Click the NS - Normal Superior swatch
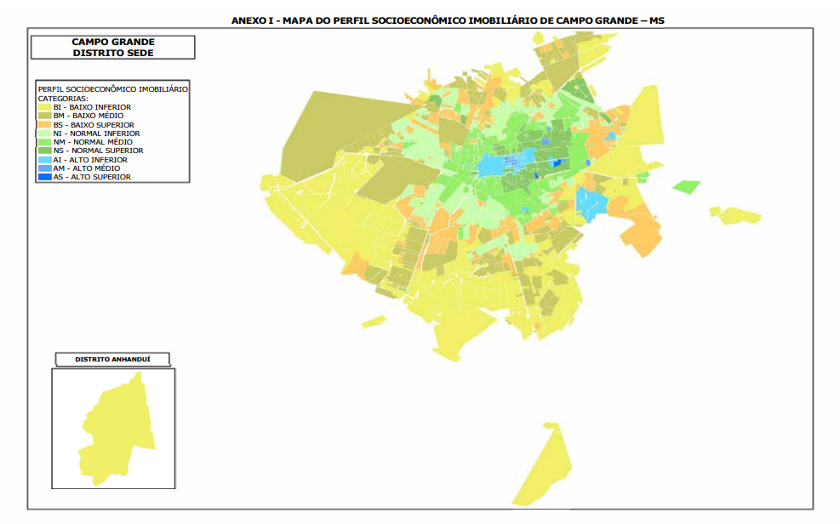840x524 pixels. [x=44, y=151]
